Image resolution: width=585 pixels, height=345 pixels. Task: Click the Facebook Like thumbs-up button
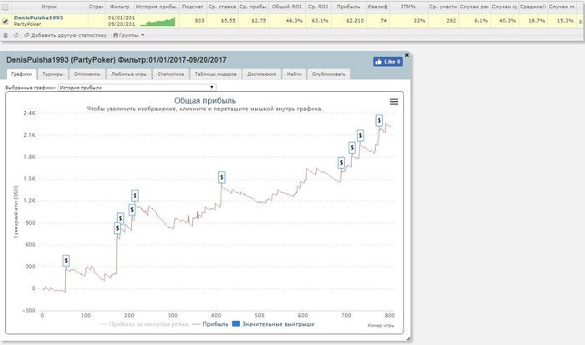(x=388, y=62)
